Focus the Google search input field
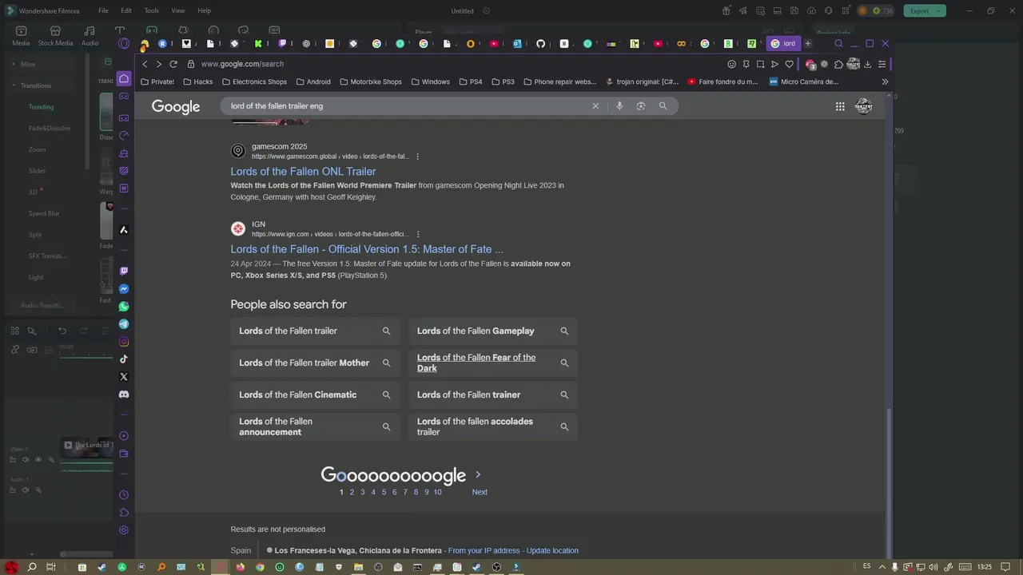The image size is (1023, 575). 408,106
